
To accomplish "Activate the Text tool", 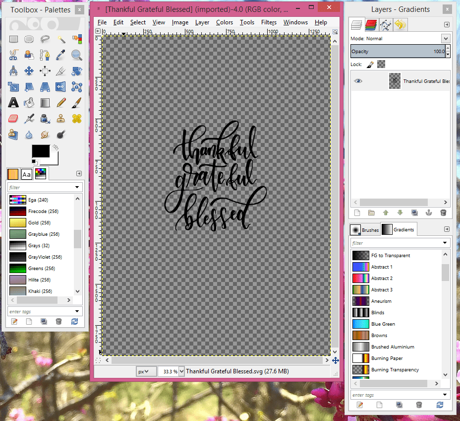I will tap(13, 102).
